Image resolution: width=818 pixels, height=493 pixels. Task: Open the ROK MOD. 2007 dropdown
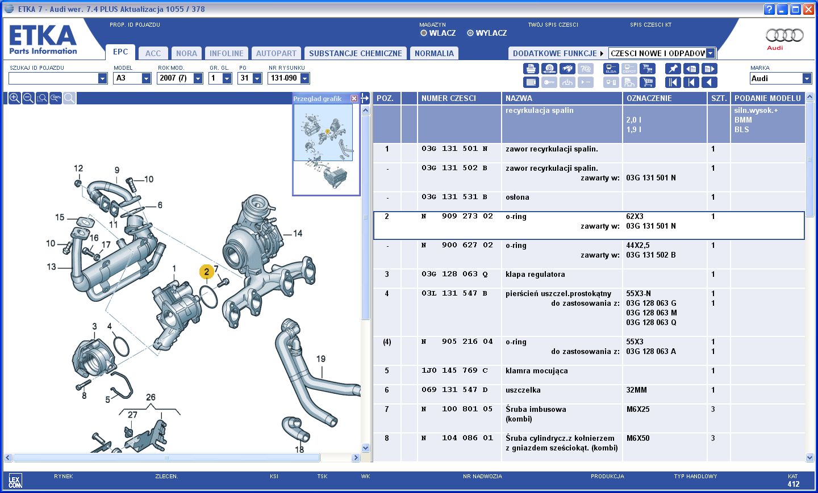[198, 78]
